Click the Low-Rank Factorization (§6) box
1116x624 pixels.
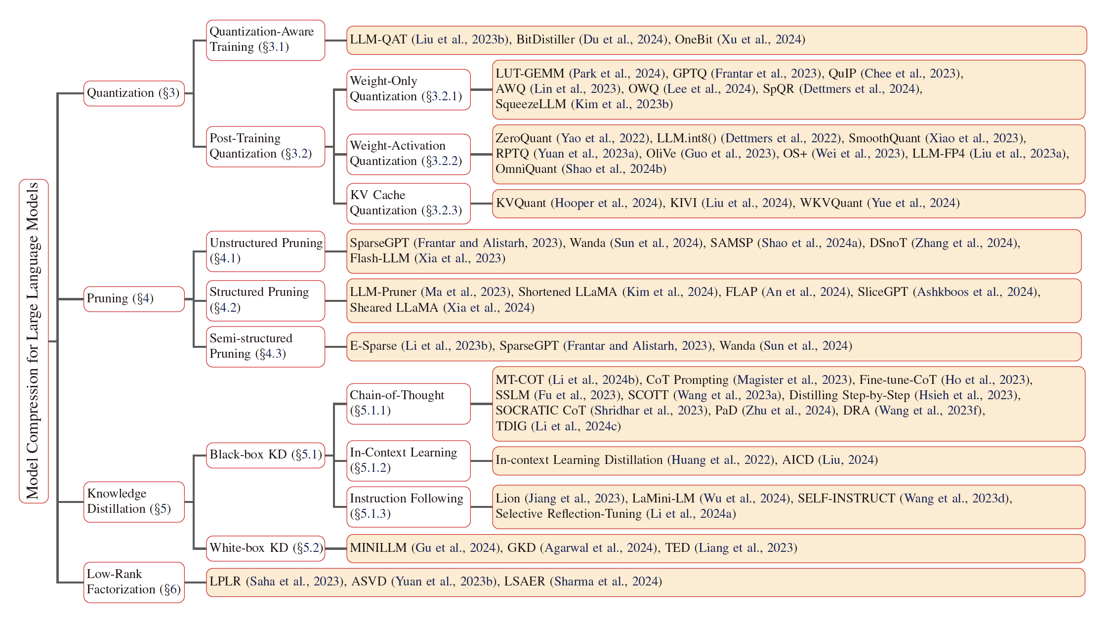tap(134, 582)
